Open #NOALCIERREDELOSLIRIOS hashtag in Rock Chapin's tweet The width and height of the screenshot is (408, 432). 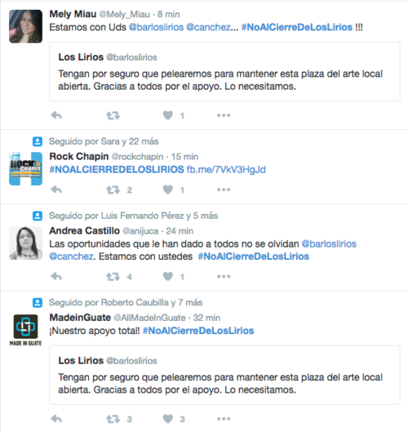117,169
